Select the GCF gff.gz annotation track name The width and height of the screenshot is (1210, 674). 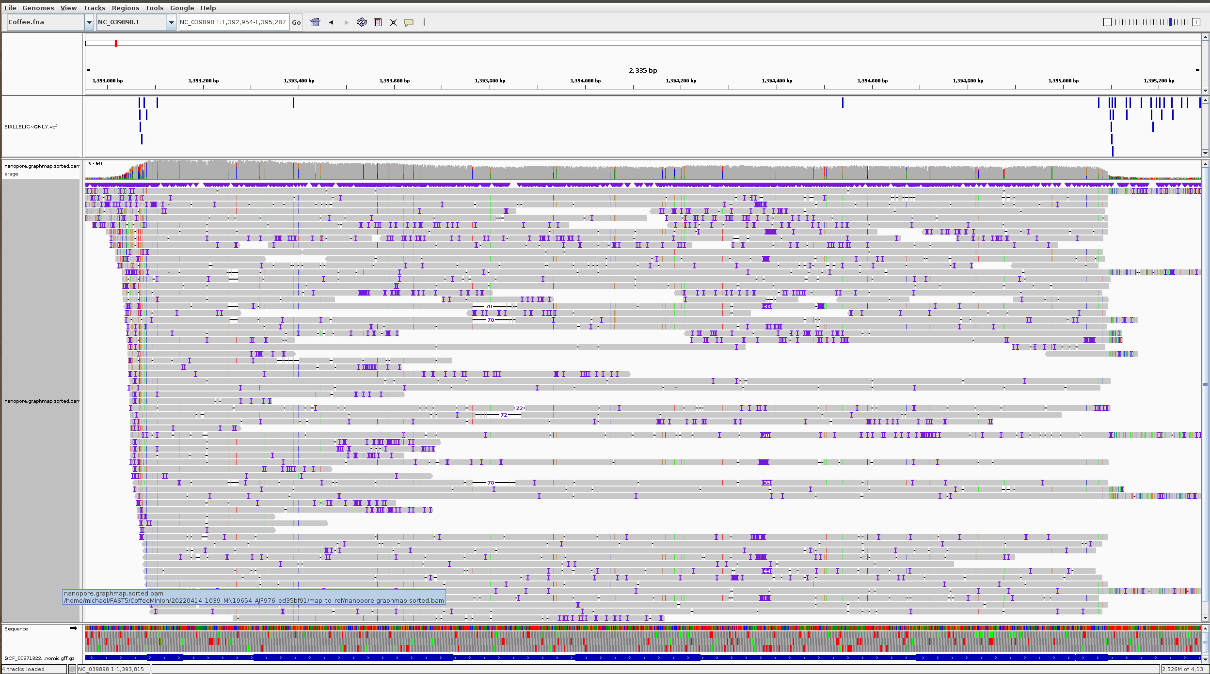point(39,658)
